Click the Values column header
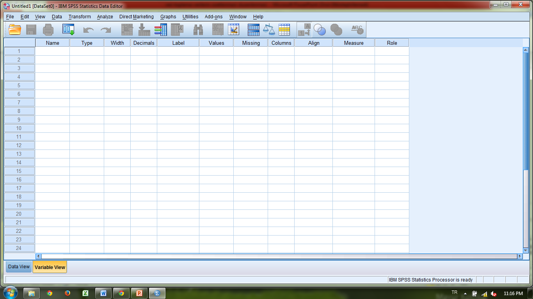Screen dimensions: 533x299 pos(217,43)
